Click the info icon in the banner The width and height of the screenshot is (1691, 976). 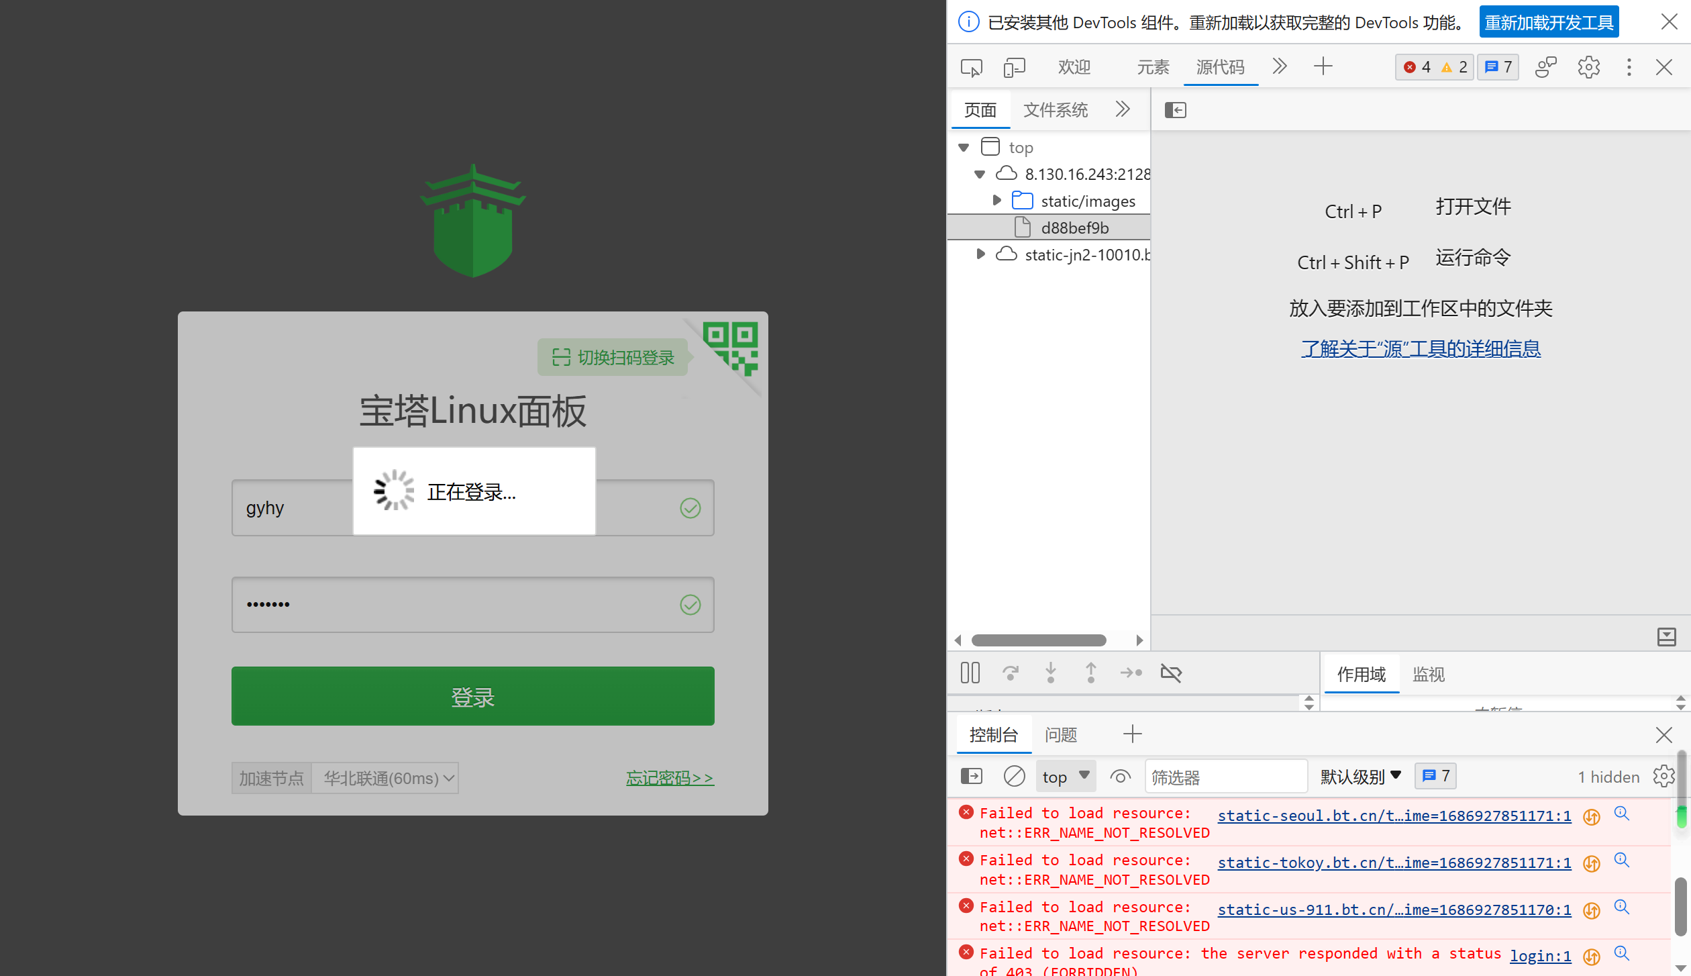tap(968, 22)
